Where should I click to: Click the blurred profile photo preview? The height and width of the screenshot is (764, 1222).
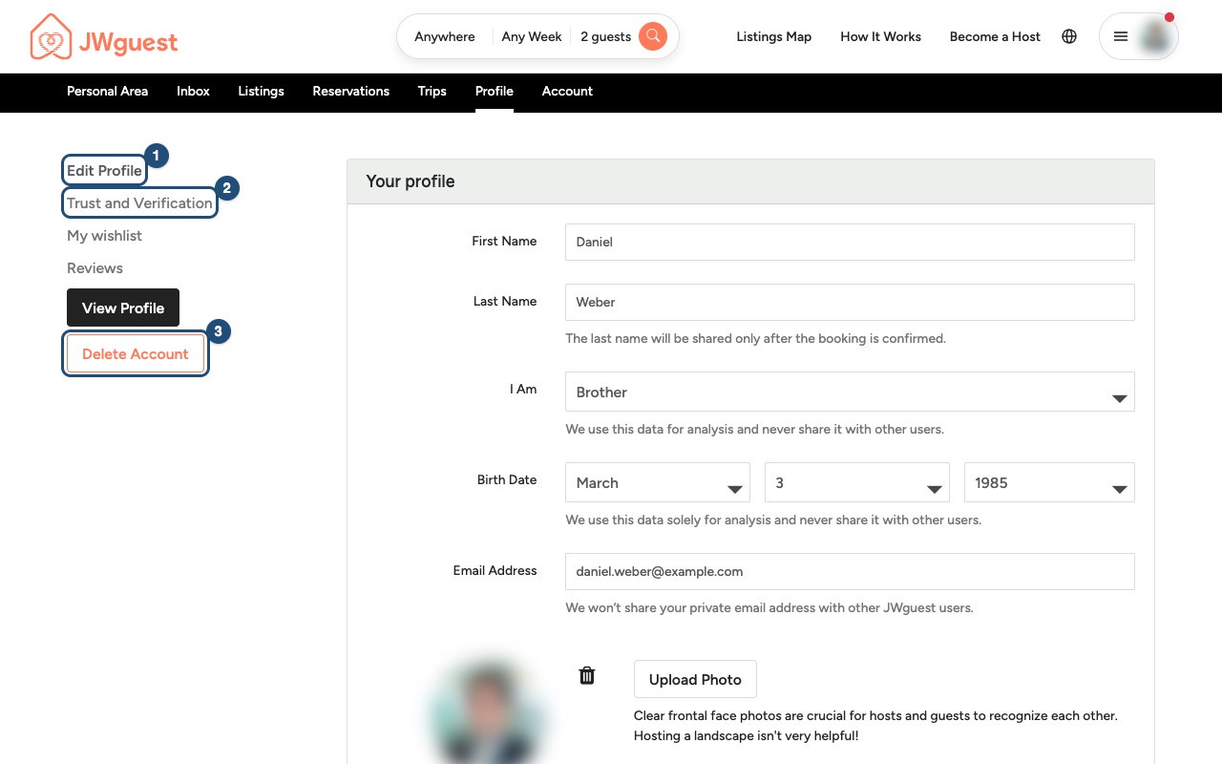487,711
